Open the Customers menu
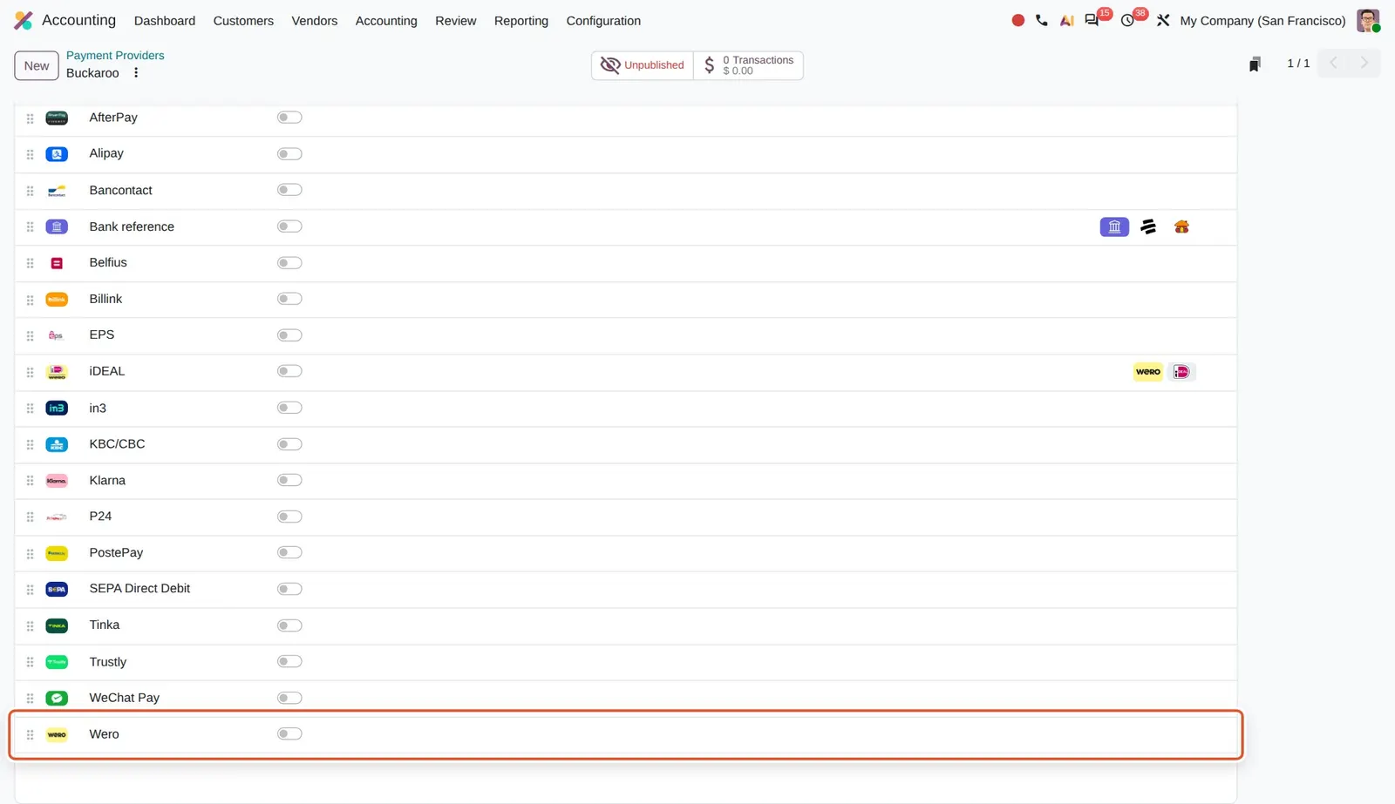Viewport: 1395px width, 804px height. (x=243, y=21)
